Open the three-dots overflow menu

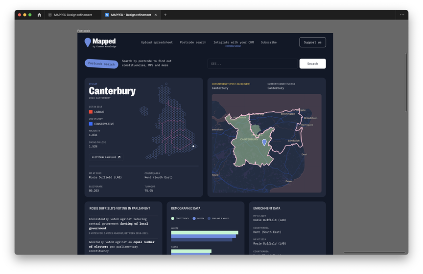pyautogui.click(x=402, y=15)
